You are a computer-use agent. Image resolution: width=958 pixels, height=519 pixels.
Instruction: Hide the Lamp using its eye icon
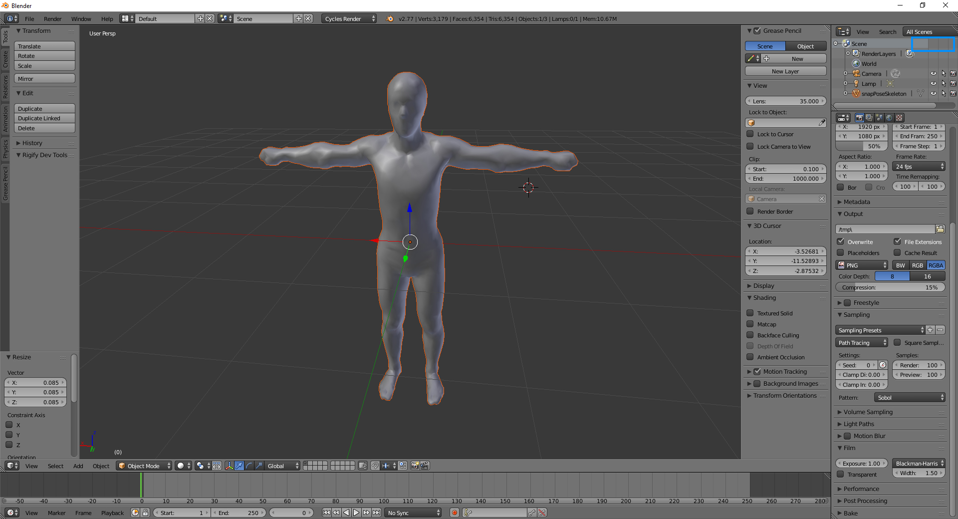tap(933, 84)
